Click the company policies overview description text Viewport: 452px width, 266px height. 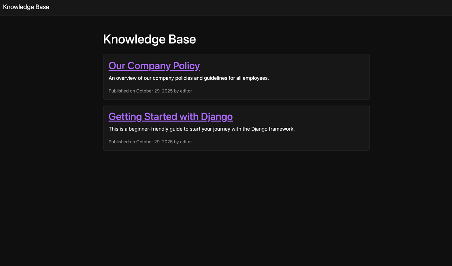[x=189, y=78]
